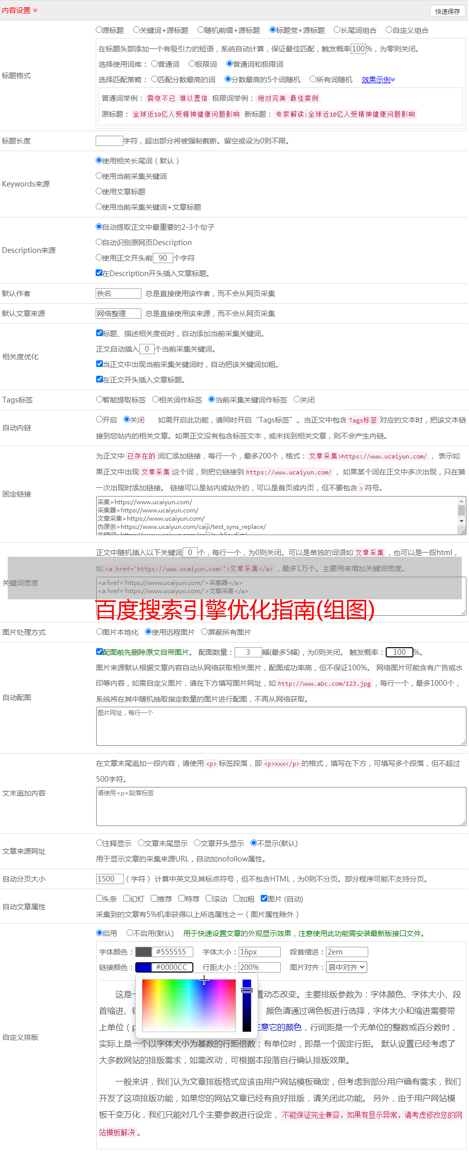Collapse the 内容设置 section chevron
Screen dimensions: 469x1156
[x=35, y=10]
